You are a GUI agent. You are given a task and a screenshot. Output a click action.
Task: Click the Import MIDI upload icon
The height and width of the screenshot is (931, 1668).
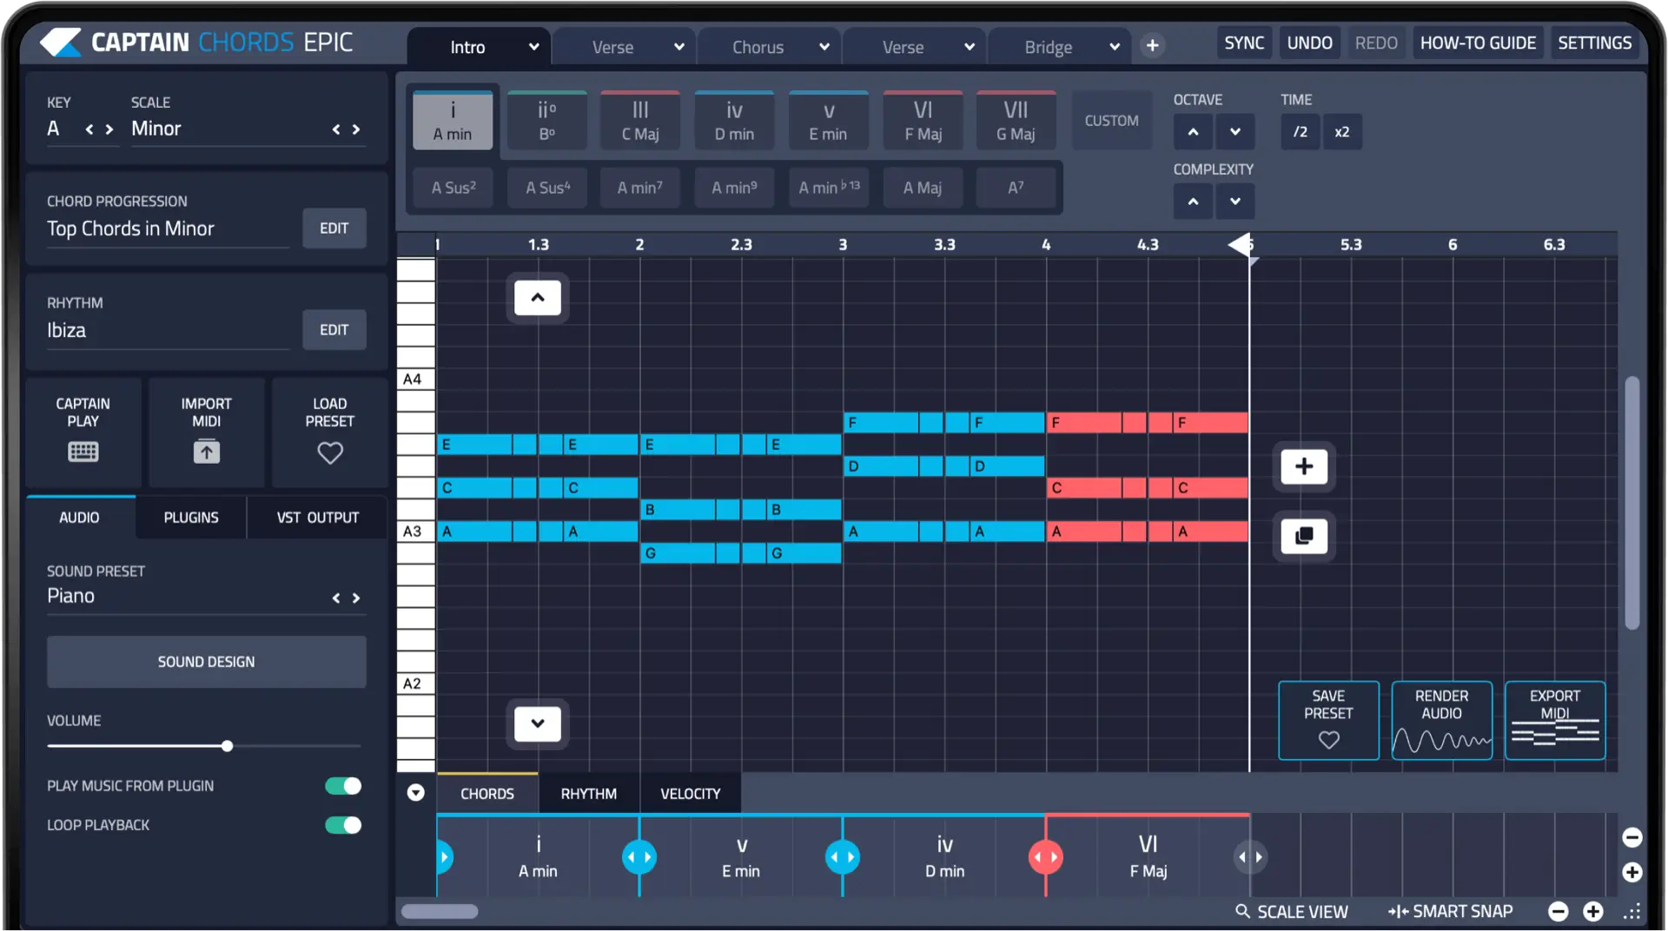point(207,452)
